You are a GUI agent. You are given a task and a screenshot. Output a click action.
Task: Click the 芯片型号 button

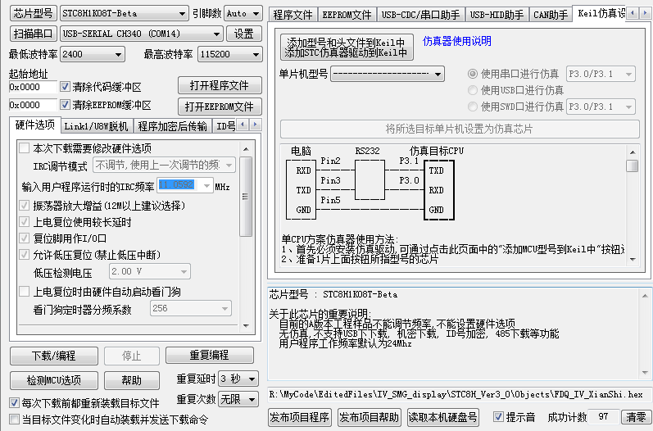pyautogui.click(x=33, y=13)
